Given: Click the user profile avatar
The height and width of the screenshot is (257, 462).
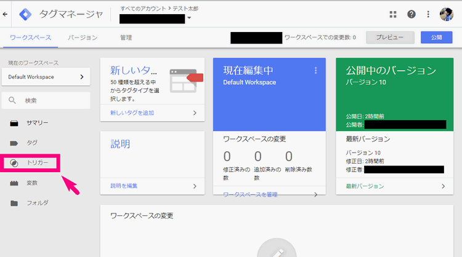Looking at the screenshot, I should pyautogui.click(x=447, y=14).
